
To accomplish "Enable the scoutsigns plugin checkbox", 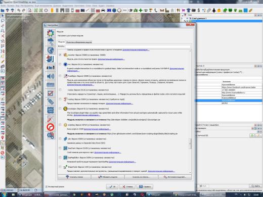I will pos(60,109).
